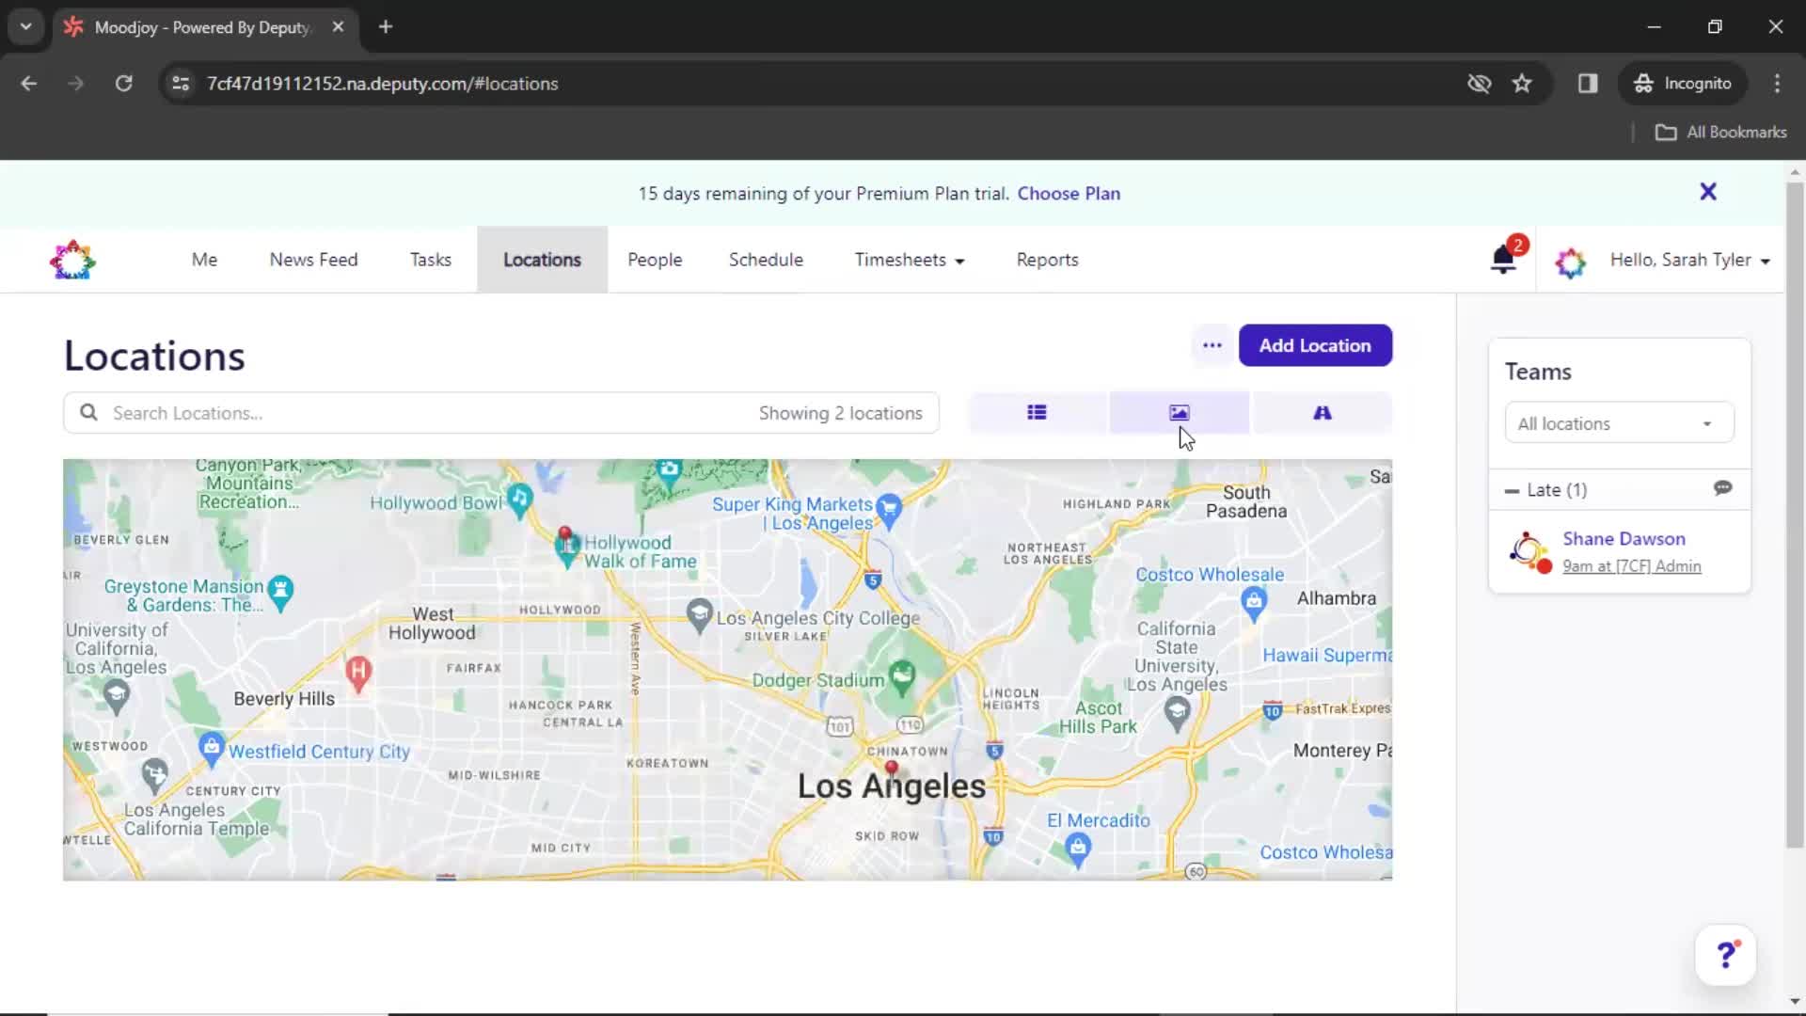The width and height of the screenshot is (1806, 1016).
Task: Reload the browser page
Action: point(123,83)
